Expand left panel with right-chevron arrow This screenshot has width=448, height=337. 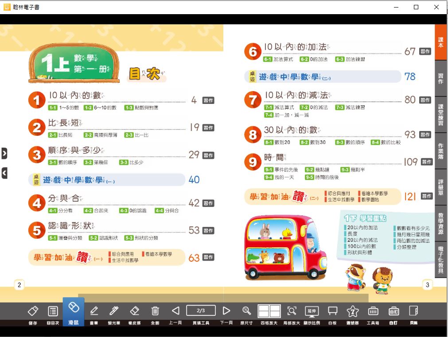[4, 153]
